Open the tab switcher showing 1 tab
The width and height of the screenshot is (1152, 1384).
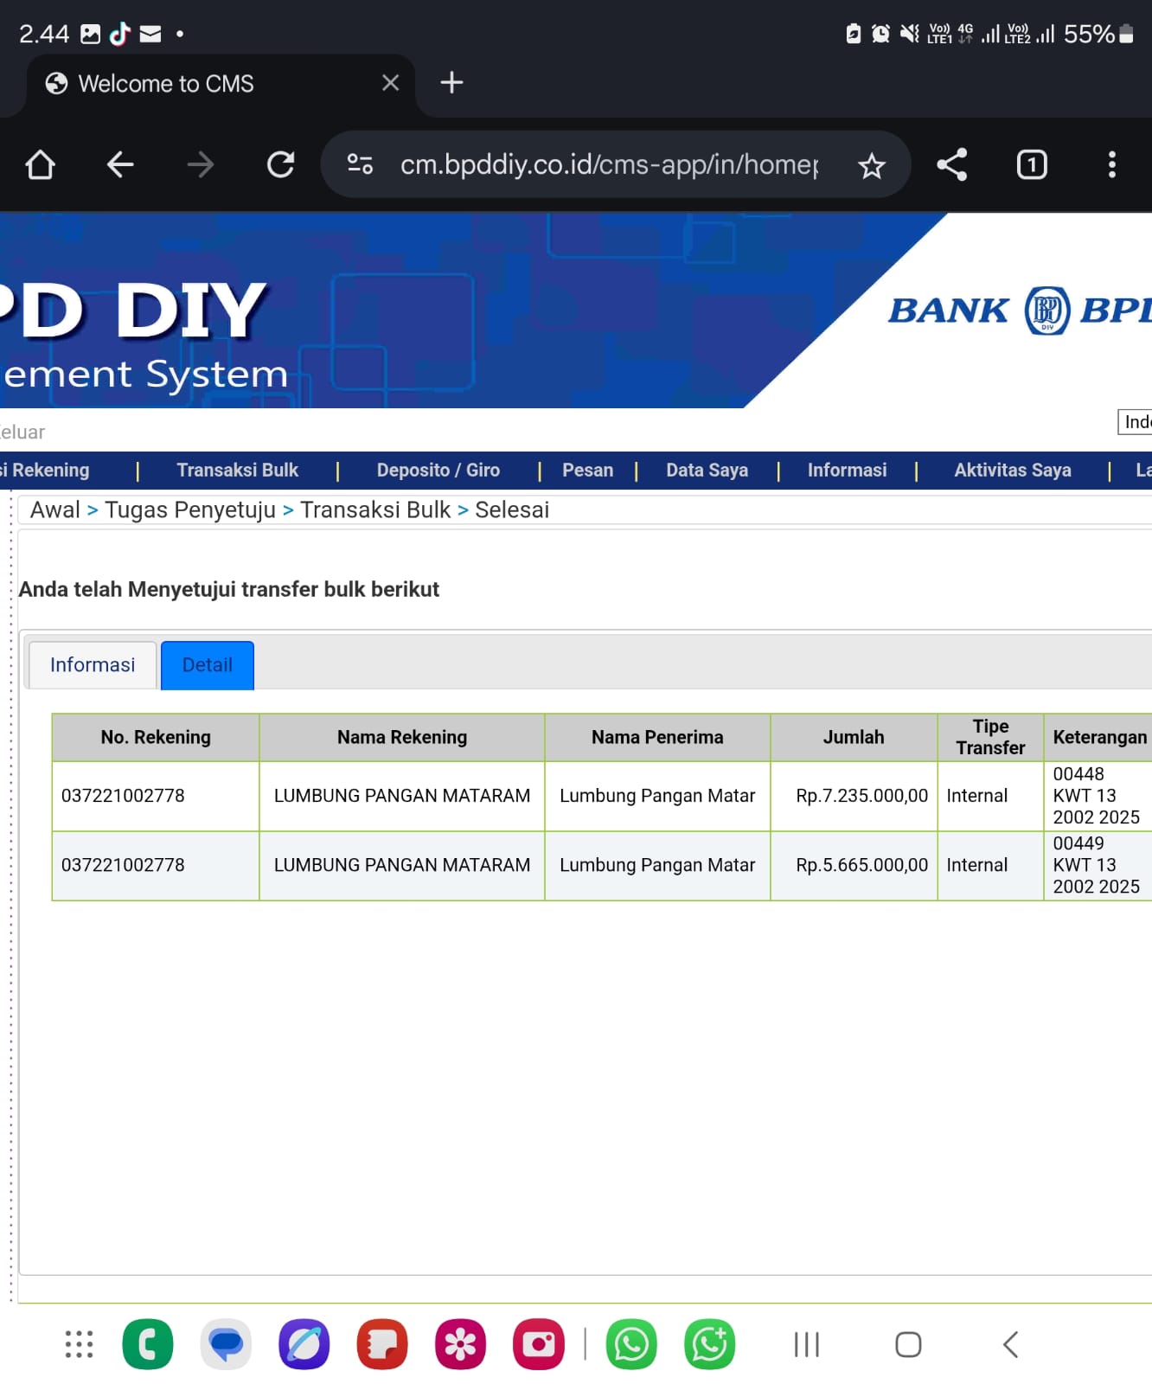coord(1032,164)
